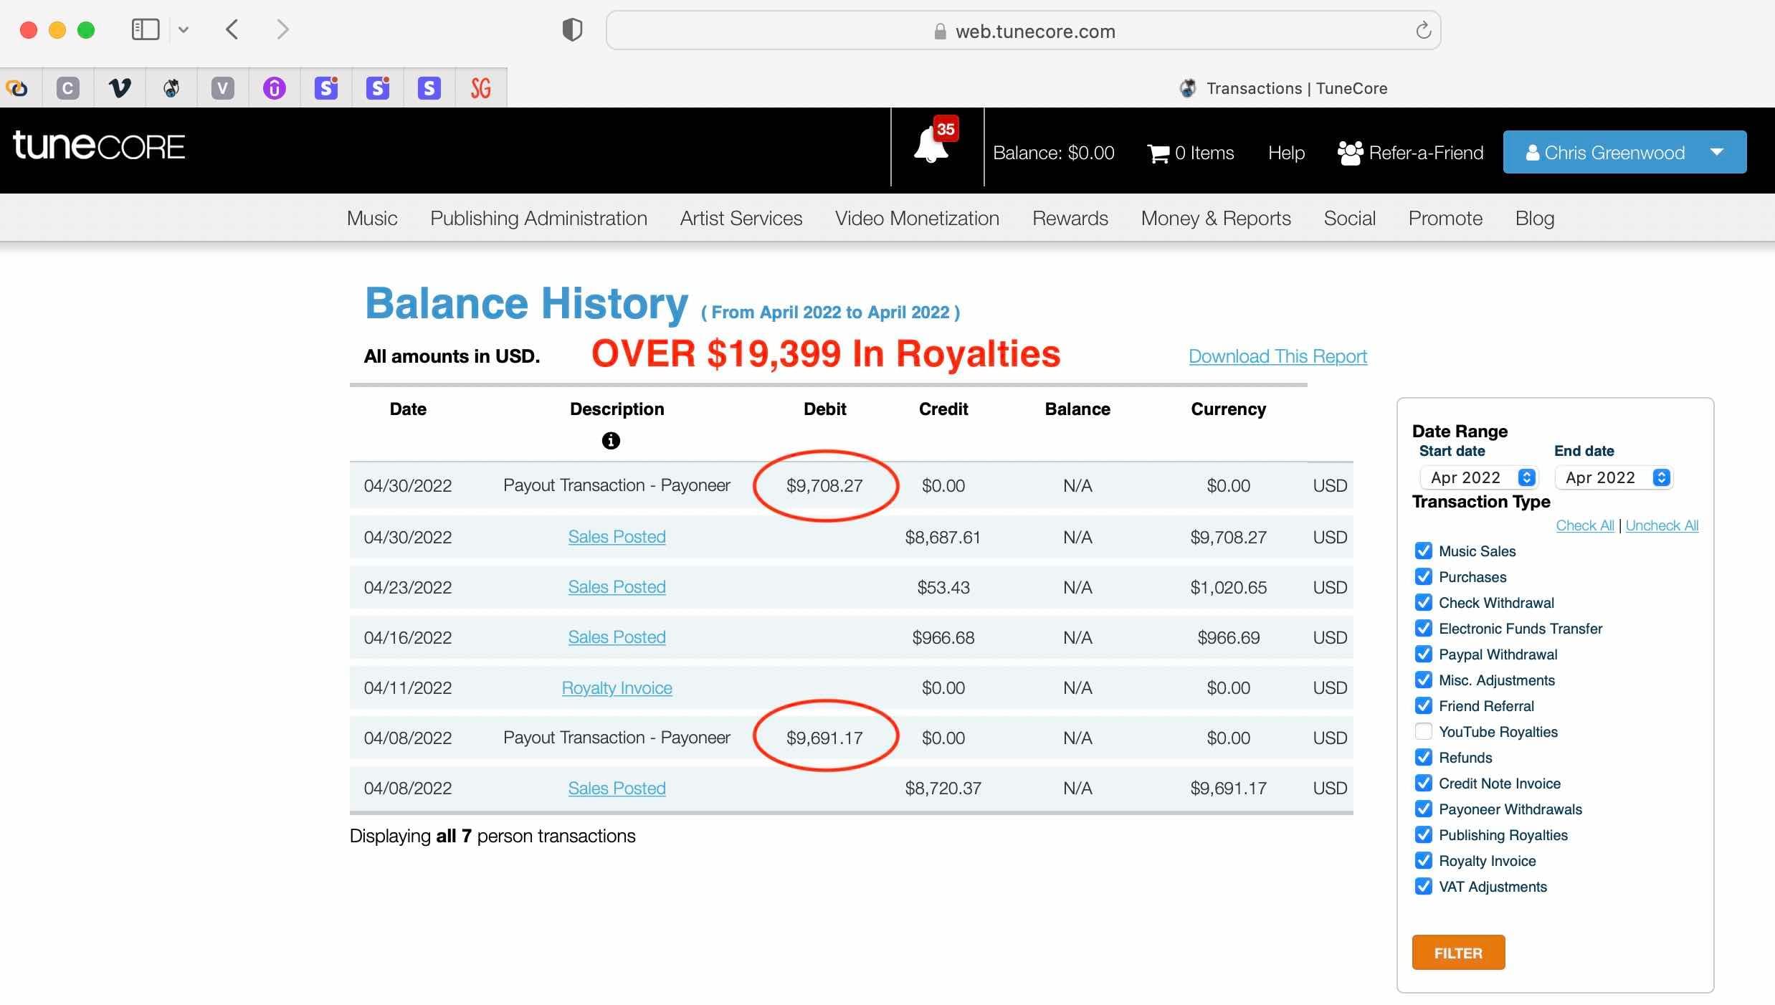Toggle the Misc. Adjustments checkbox

pyautogui.click(x=1424, y=680)
